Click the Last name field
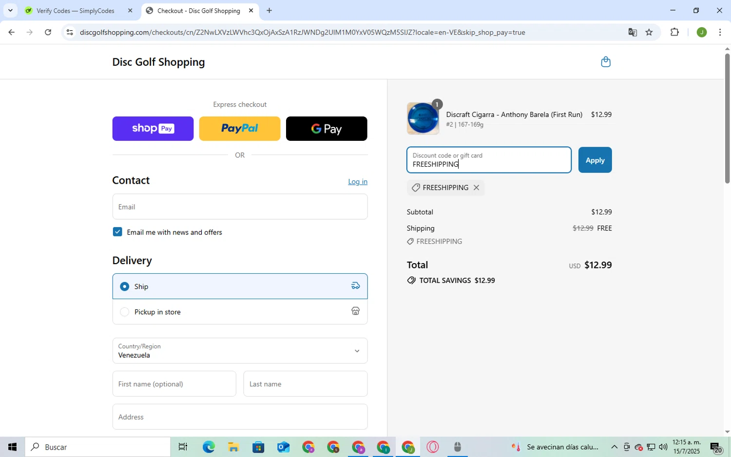Viewport: 731px width, 457px height. (306, 384)
